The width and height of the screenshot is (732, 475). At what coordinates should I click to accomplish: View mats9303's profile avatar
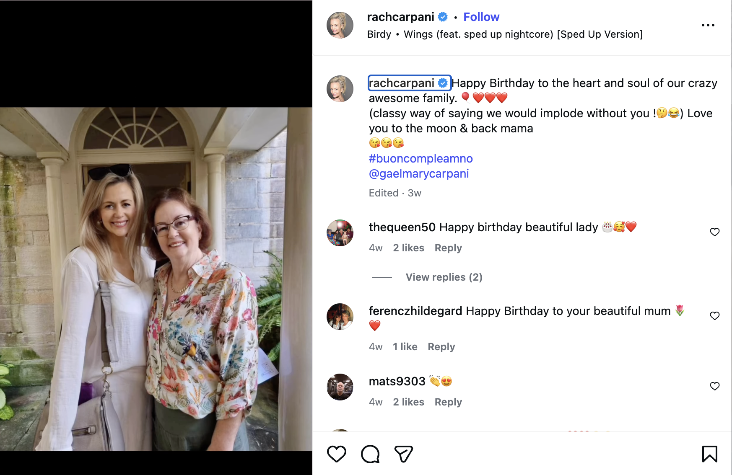(340, 387)
